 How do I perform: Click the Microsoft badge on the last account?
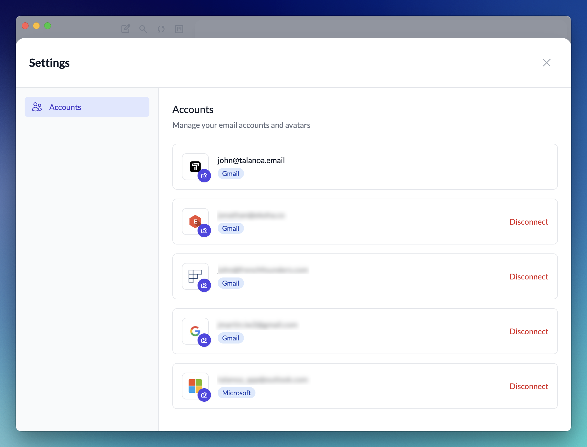(236, 393)
